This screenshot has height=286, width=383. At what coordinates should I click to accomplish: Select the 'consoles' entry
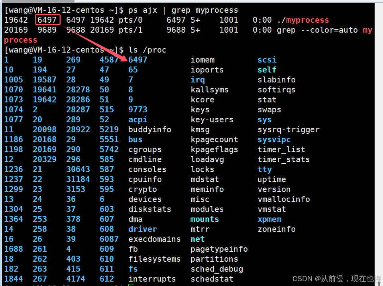point(147,169)
